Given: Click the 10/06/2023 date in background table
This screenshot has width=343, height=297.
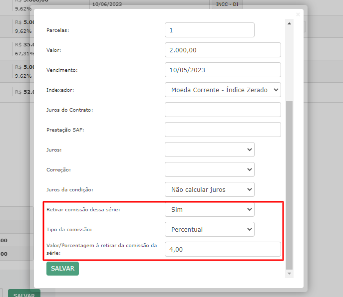Looking at the screenshot, I should tap(107, 4).
